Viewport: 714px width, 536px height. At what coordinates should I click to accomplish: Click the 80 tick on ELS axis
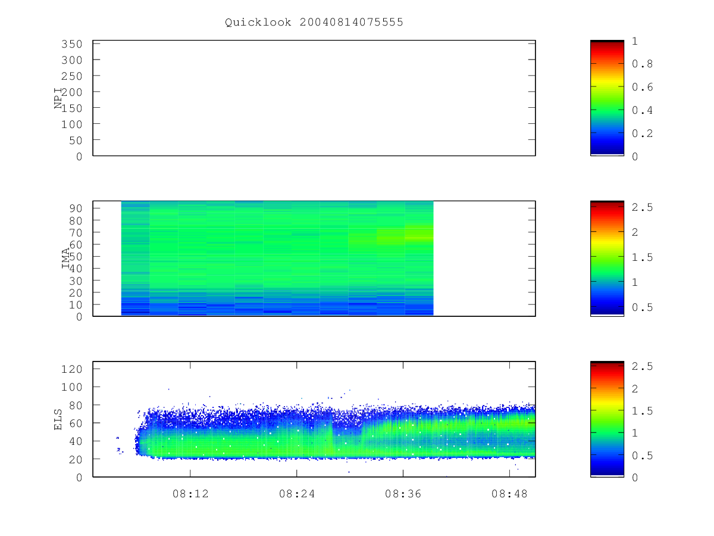pyautogui.click(x=76, y=405)
